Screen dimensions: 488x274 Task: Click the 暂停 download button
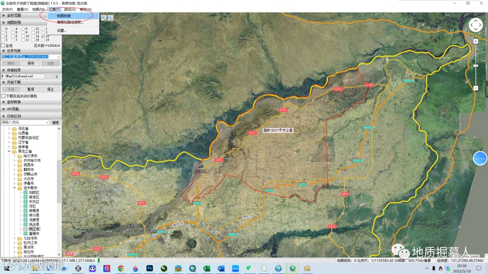(x=31, y=89)
